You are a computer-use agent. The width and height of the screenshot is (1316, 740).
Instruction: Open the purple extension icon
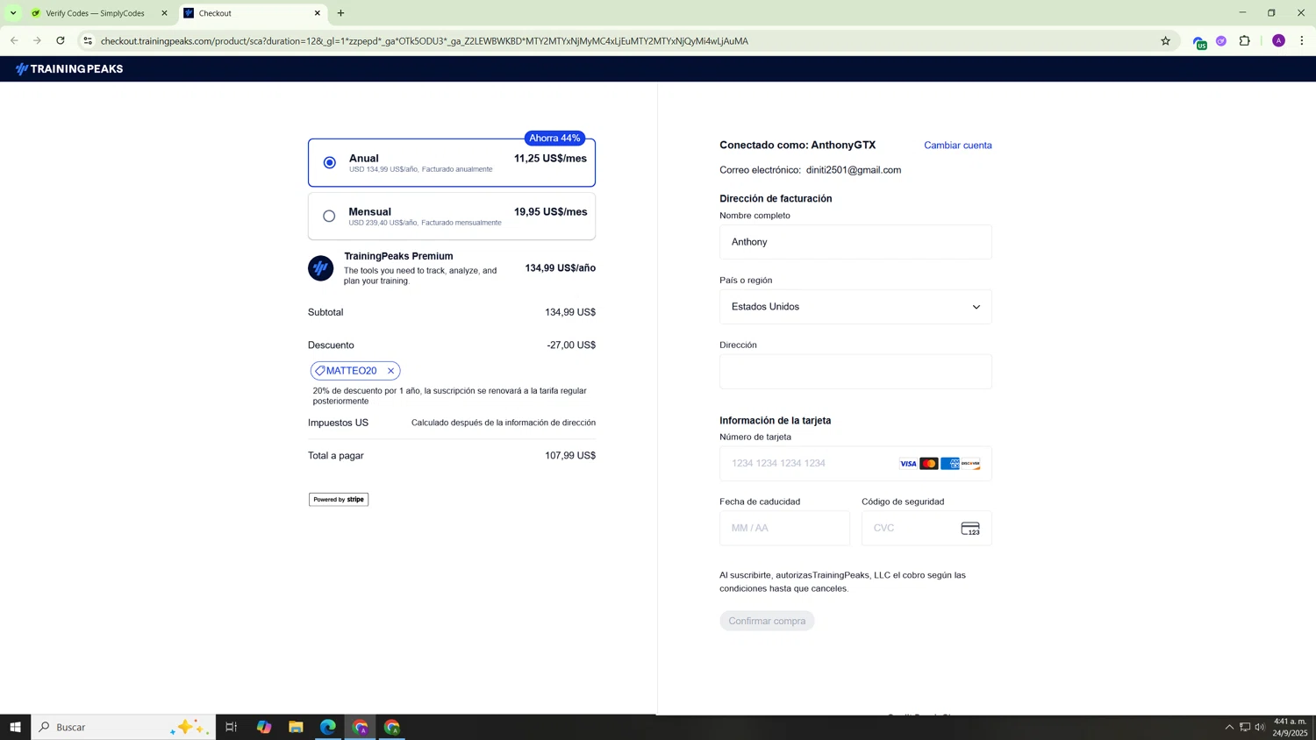[1221, 41]
